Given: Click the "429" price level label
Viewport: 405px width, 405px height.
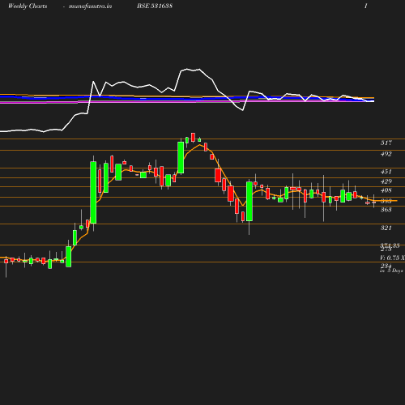Looking at the screenshot, I should pyautogui.click(x=386, y=181).
